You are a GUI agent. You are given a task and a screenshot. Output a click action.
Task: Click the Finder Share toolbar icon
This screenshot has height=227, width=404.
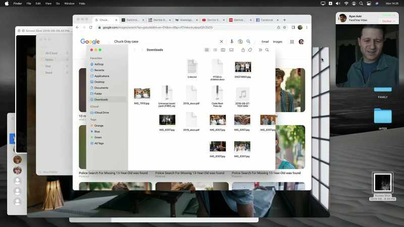(x=243, y=50)
